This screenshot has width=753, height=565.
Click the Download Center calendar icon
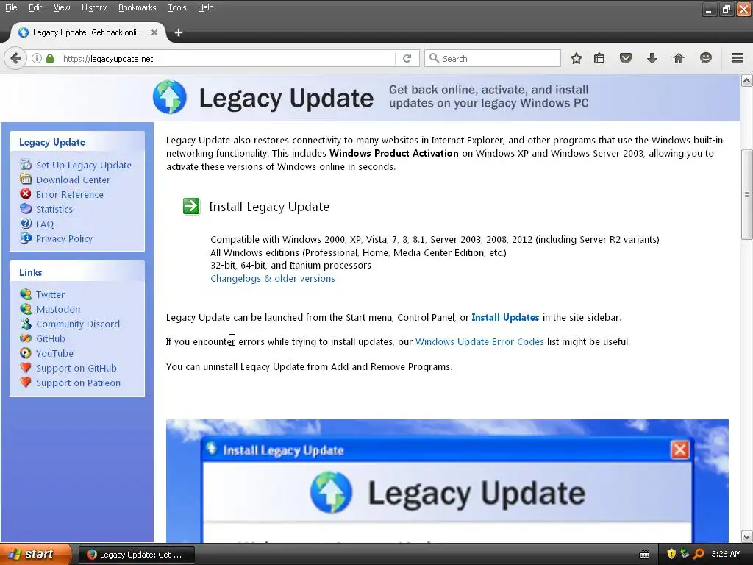pos(26,180)
